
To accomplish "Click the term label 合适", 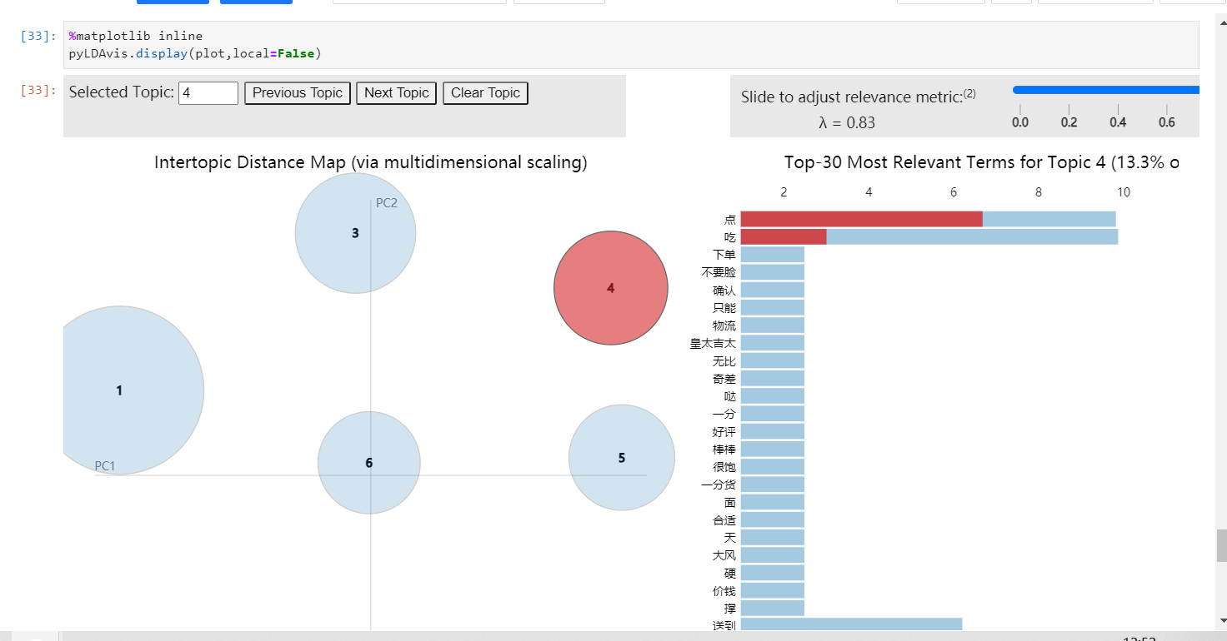I will pyautogui.click(x=724, y=520).
